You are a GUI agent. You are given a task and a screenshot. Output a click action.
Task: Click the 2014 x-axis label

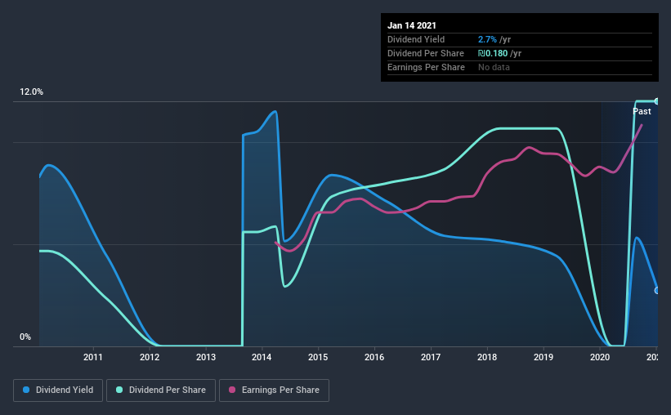[x=262, y=357]
